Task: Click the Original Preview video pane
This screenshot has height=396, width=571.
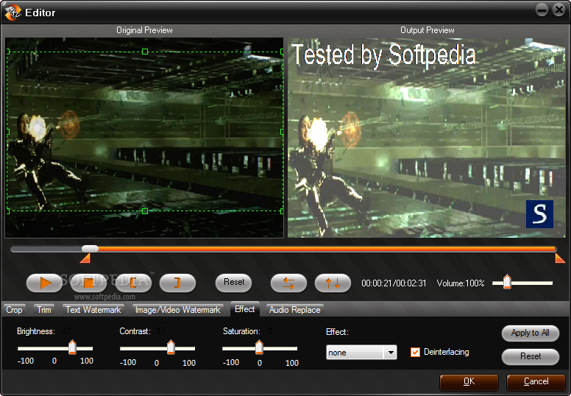Action: pyautogui.click(x=144, y=138)
